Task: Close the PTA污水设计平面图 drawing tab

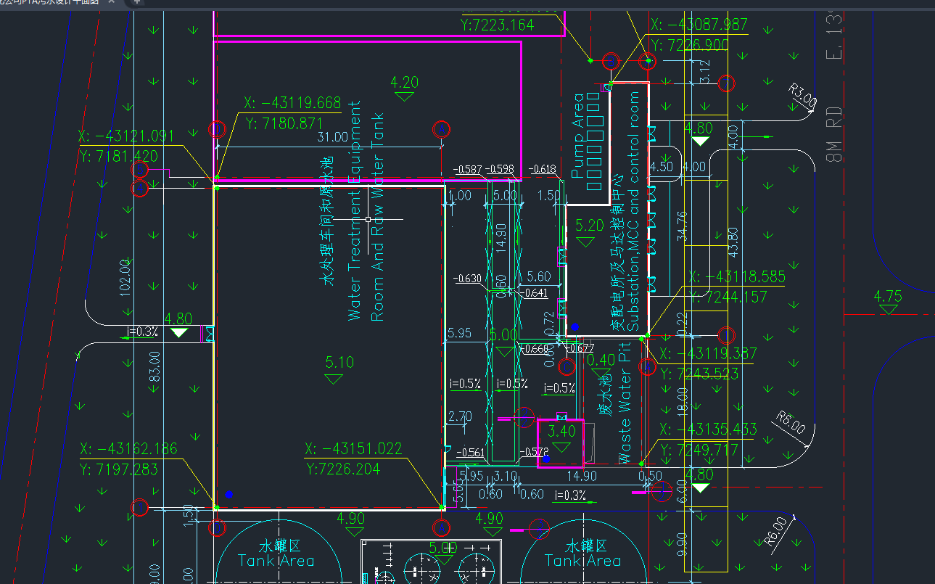Action: [112, 2]
